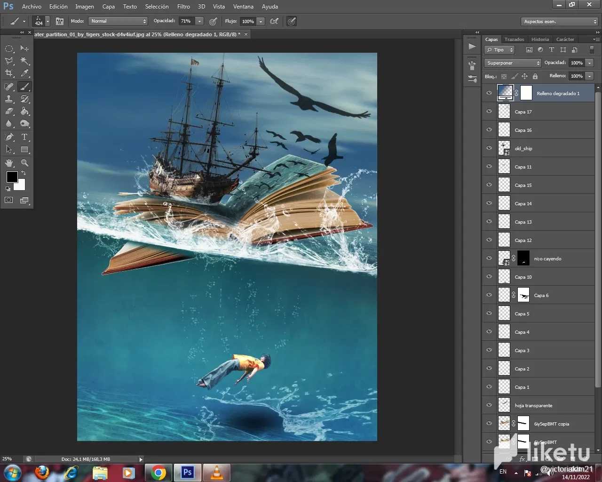Select the Hand tool
This screenshot has height=482, width=602.
click(9, 163)
